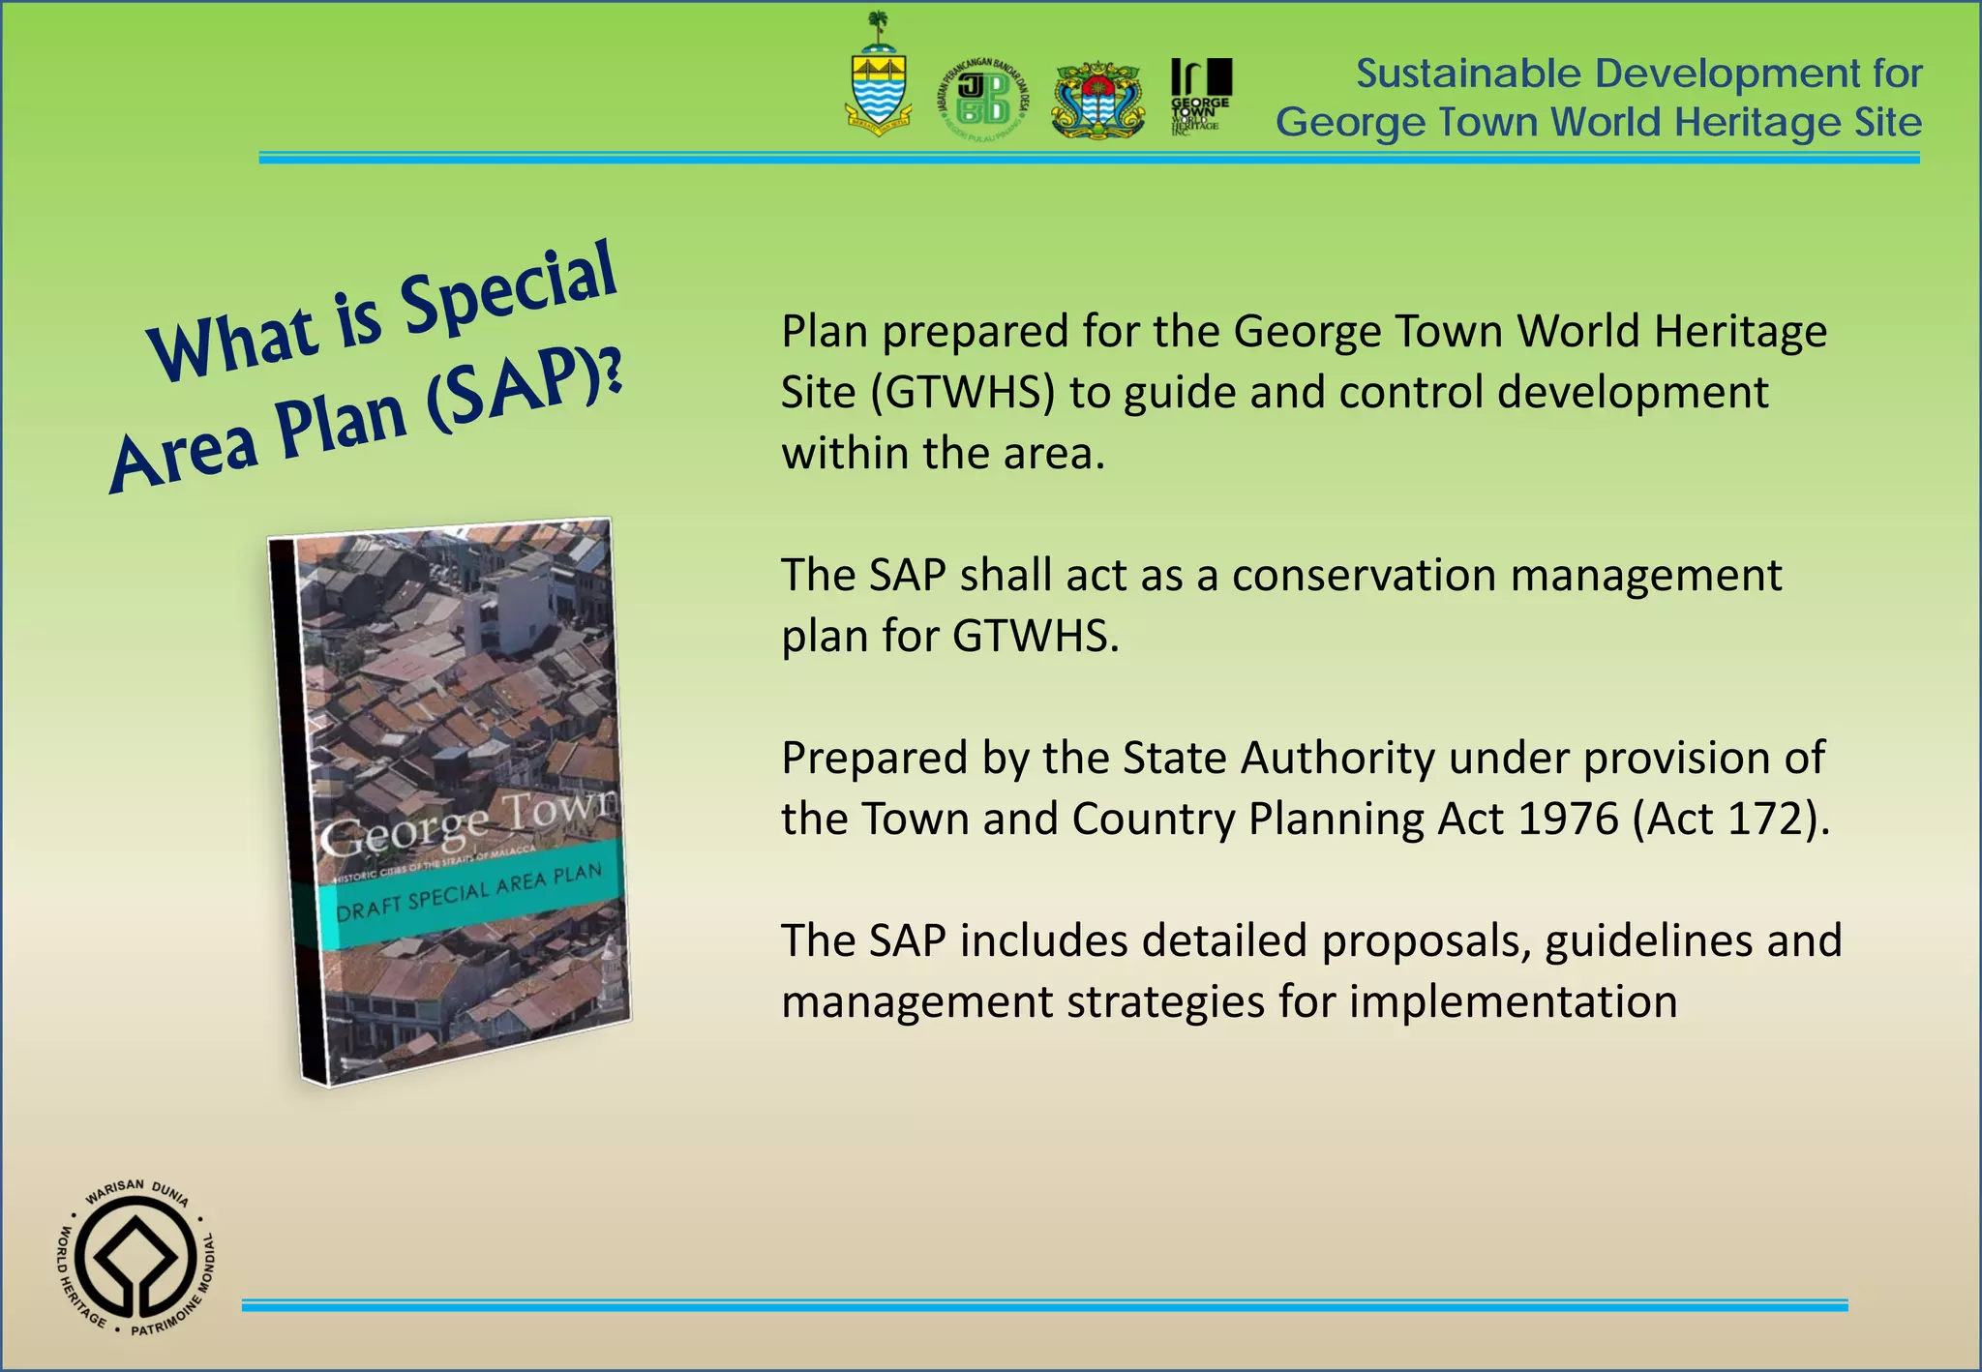Screen dimensions: 1982x1372
Task: Click the UNESCO World Heritage emblem
Action: 135,1259
